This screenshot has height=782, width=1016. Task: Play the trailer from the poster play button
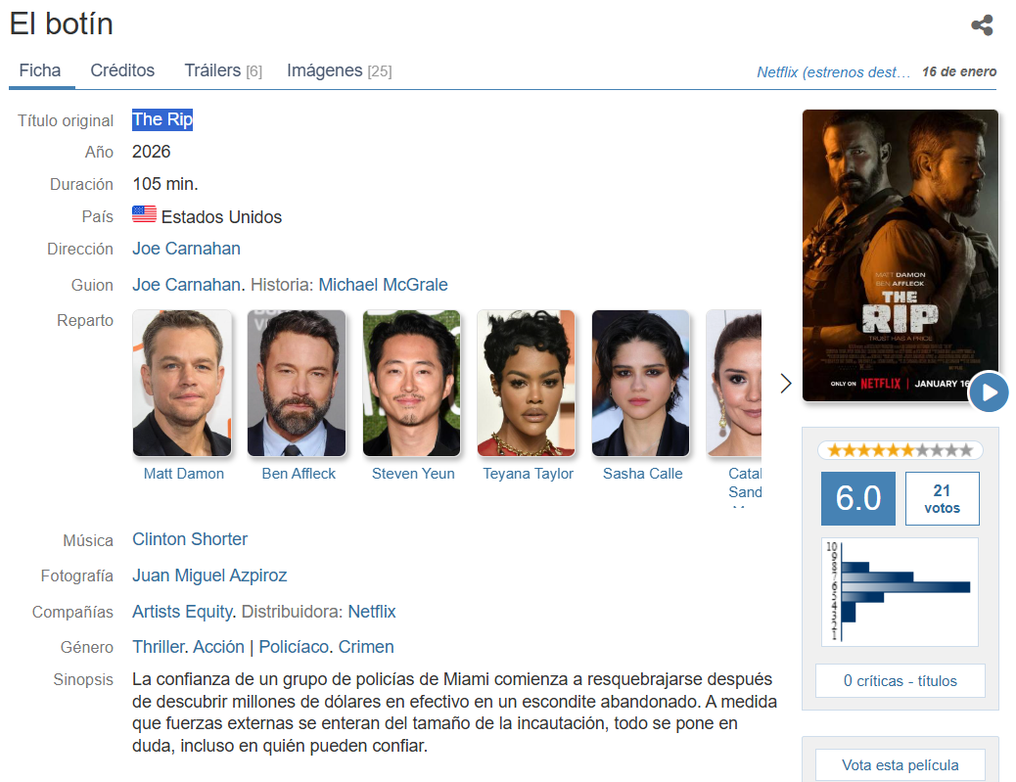pyautogui.click(x=989, y=392)
